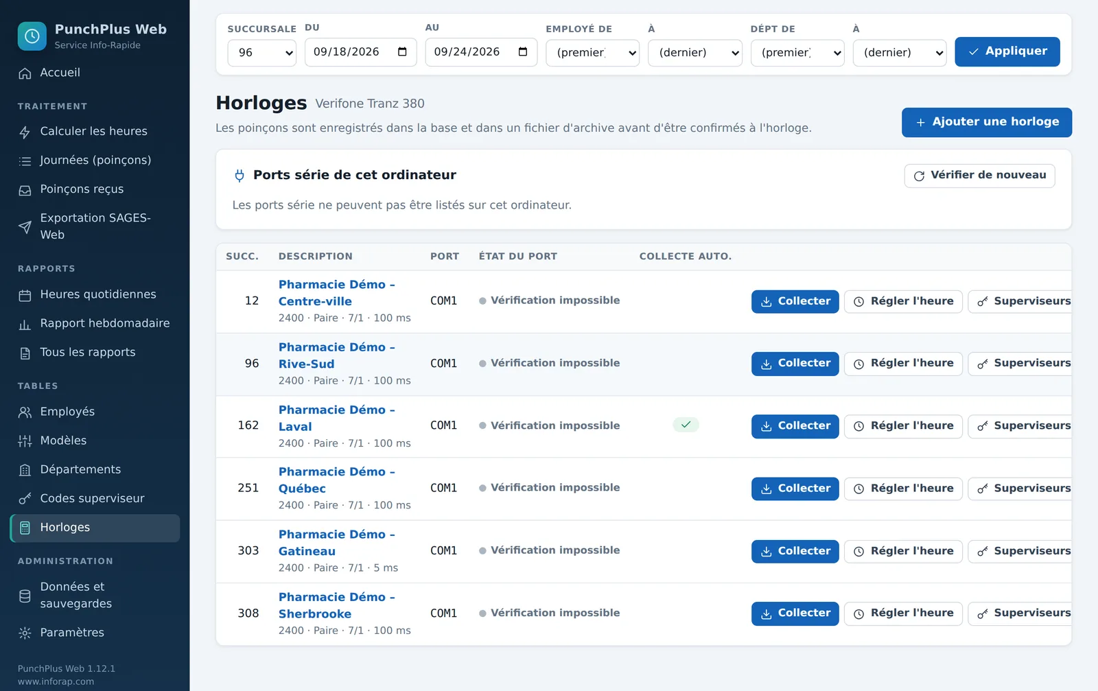Click the calendar picker icon in the Du date field
Image resolution: width=1098 pixels, height=691 pixels.
[x=402, y=51]
